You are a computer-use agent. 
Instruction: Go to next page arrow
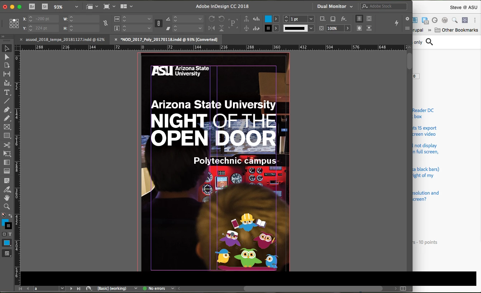point(71,288)
